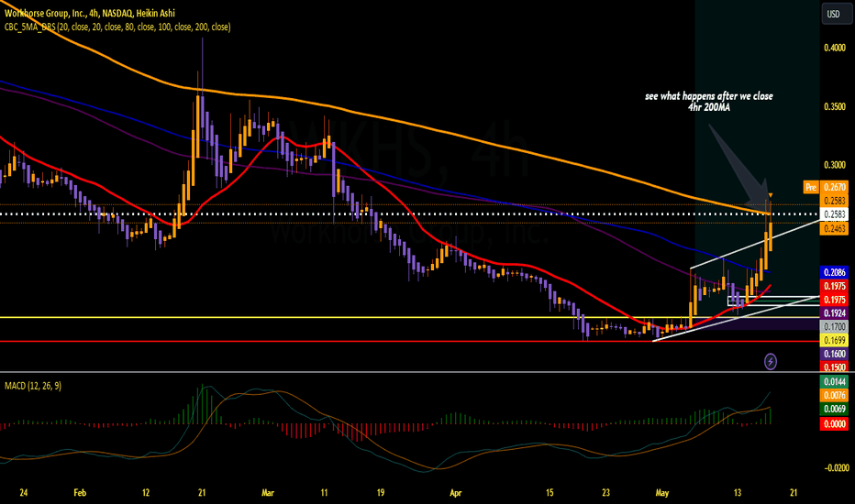Image resolution: width=855 pixels, height=504 pixels.
Task: Click the red 0.1500 price tag
Action: 834,367
